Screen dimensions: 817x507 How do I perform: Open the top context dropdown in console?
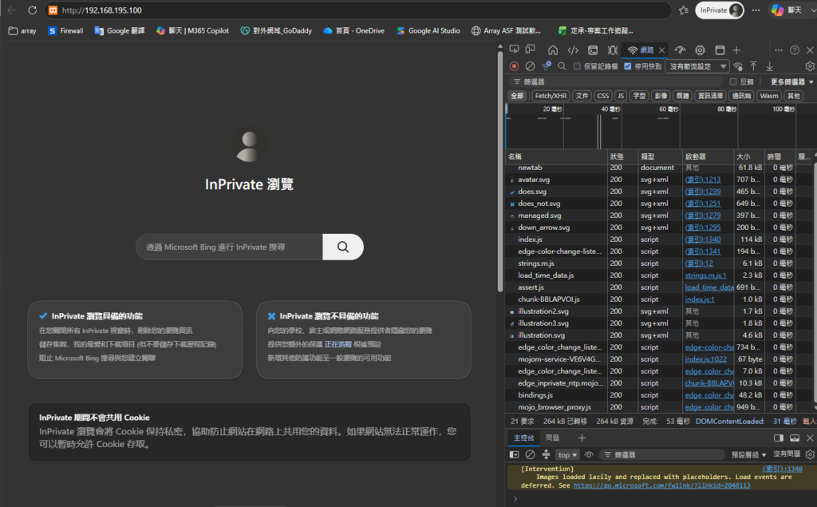(x=567, y=455)
